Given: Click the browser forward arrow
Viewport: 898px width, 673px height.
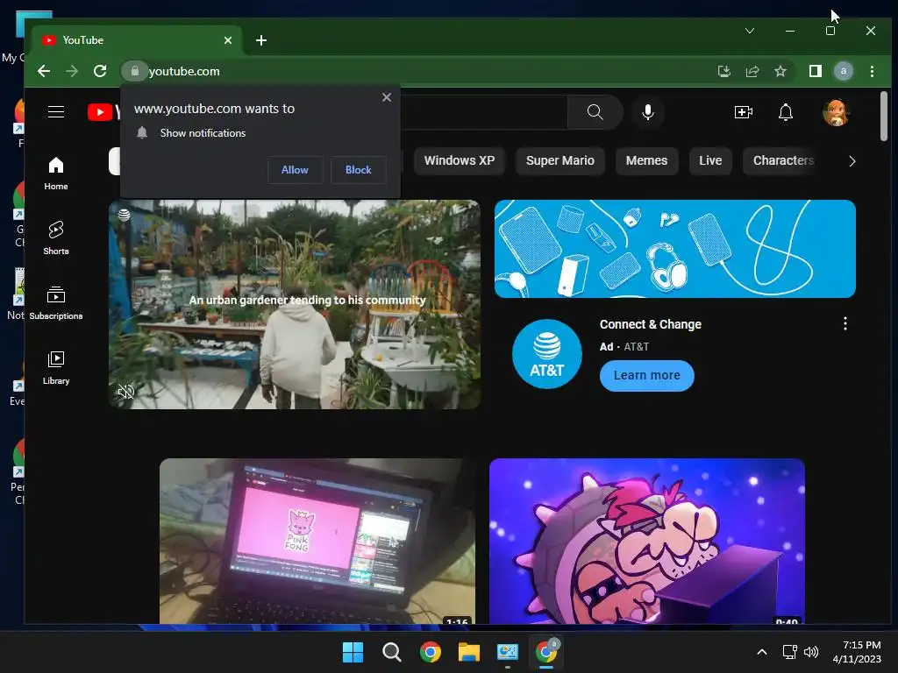Looking at the screenshot, I should [72, 71].
